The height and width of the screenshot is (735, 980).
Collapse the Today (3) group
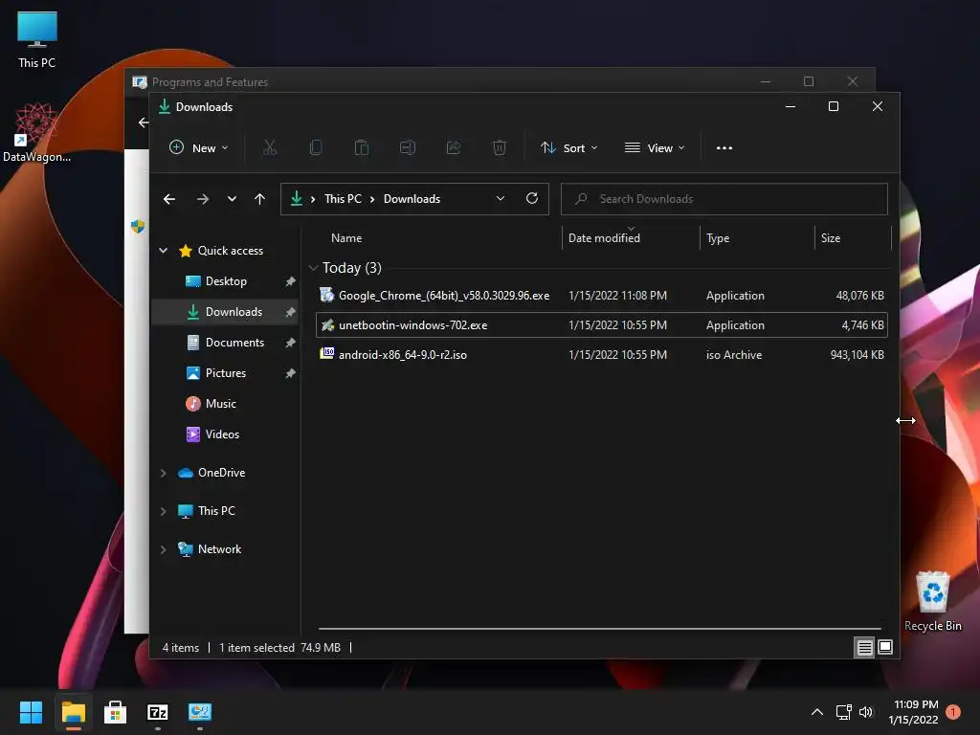point(313,268)
